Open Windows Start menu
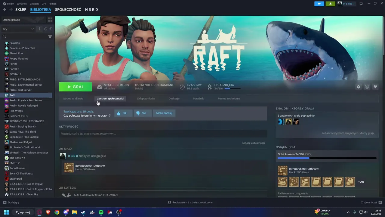The width and height of the screenshot is (385, 217). pos(6,212)
